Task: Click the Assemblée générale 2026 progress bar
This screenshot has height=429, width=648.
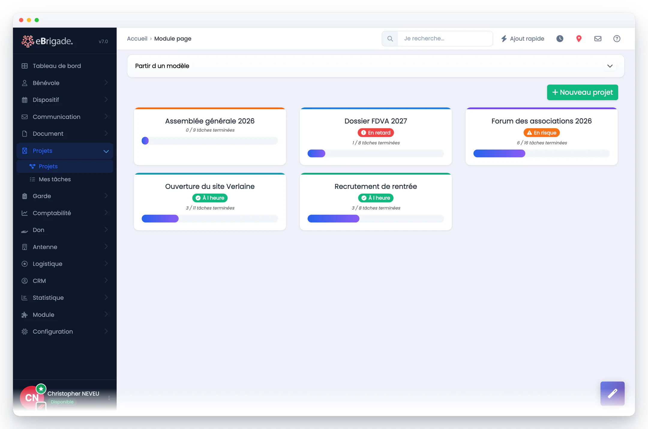Action: (x=210, y=141)
